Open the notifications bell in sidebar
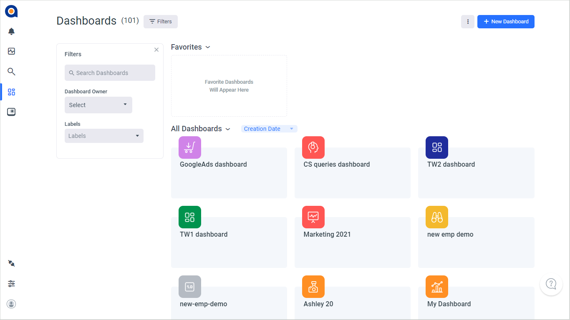This screenshot has width=570, height=320. pyautogui.click(x=11, y=31)
